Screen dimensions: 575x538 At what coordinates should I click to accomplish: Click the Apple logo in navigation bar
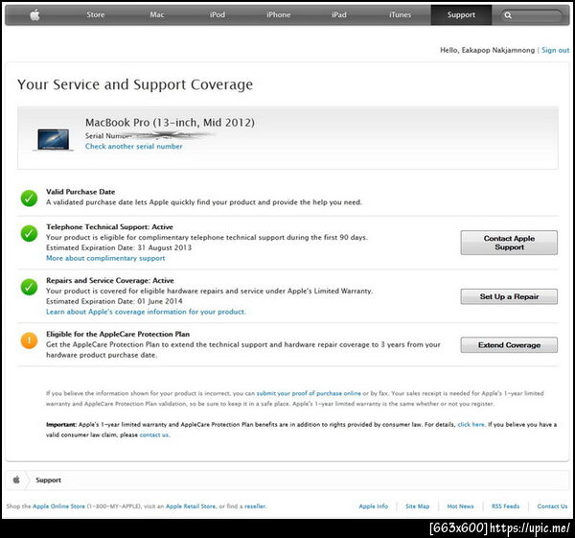click(x=34, y=14)
